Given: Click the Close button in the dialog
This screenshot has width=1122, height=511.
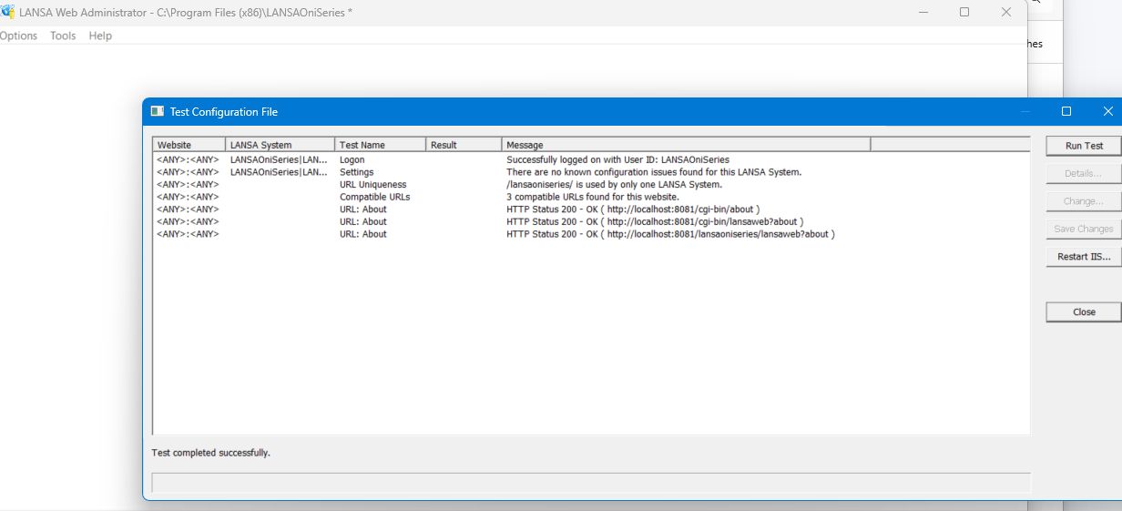Looking at the screenshot, I should 1084,312.
